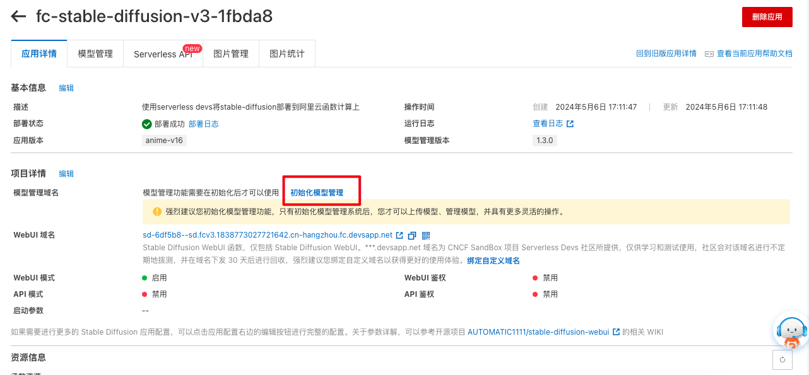Click the app title fc-stable-diffusion-v3-1fbda8
Image resolution: width=809 pixels, height=375 pixels.
[155, 16]
